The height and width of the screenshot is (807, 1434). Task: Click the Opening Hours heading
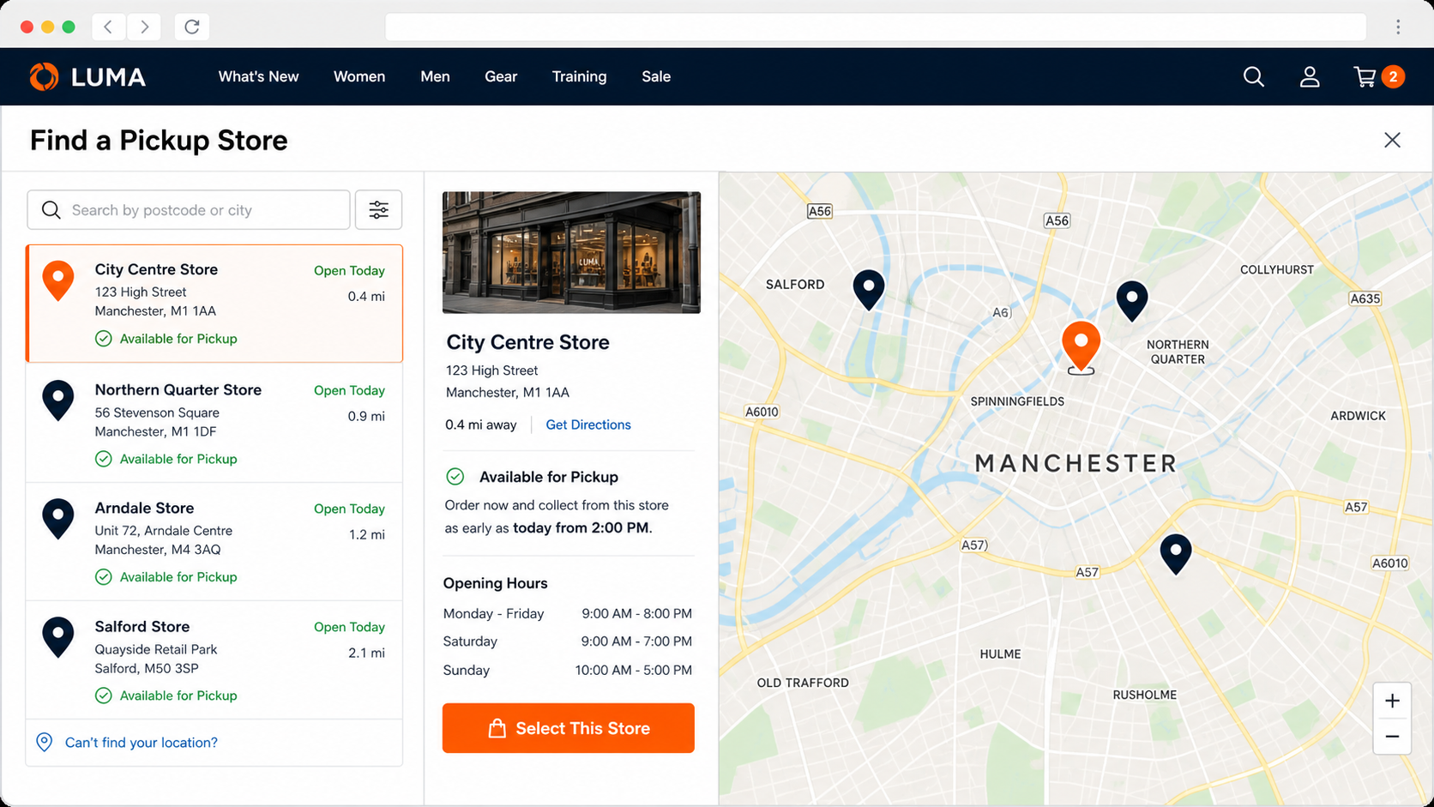point(495,583)
